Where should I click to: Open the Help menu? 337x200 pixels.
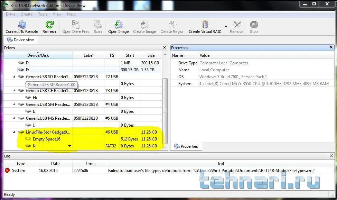[71, 14]
